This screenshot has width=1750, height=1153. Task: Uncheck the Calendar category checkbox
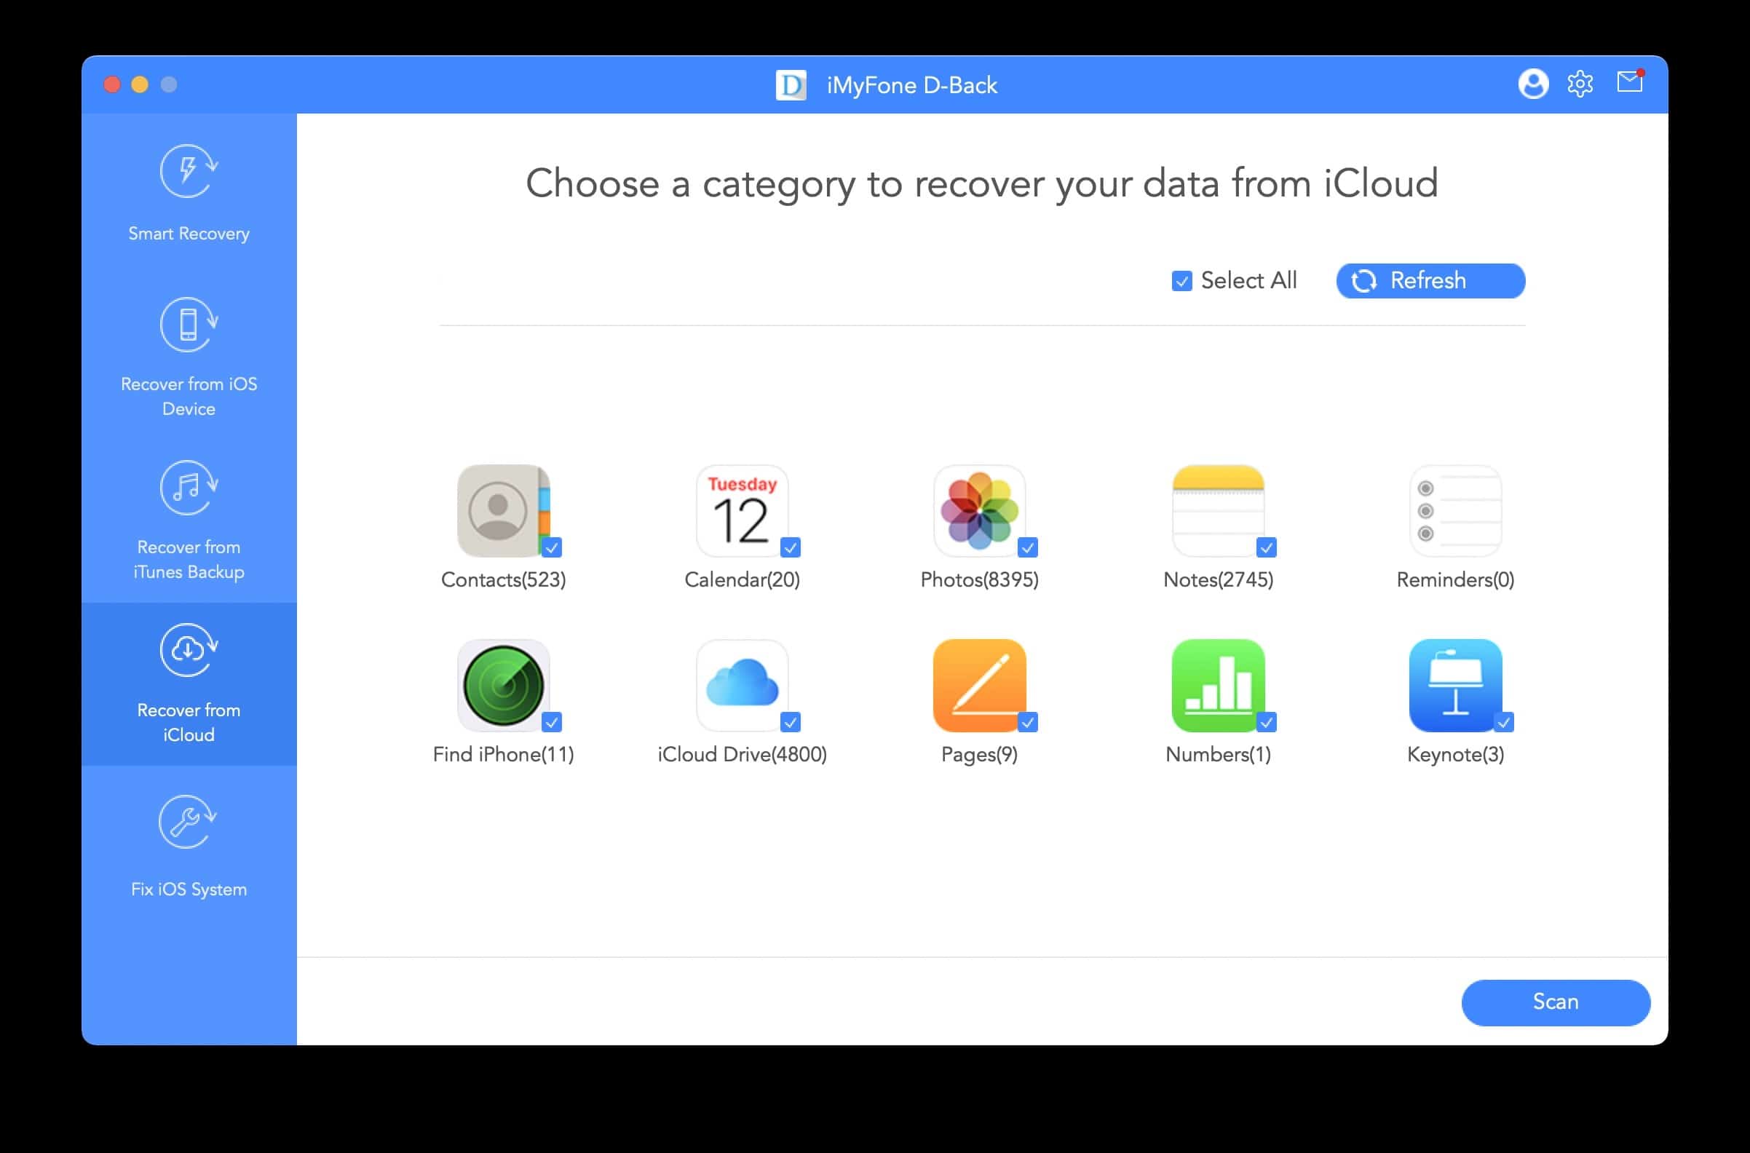point(791,547)
